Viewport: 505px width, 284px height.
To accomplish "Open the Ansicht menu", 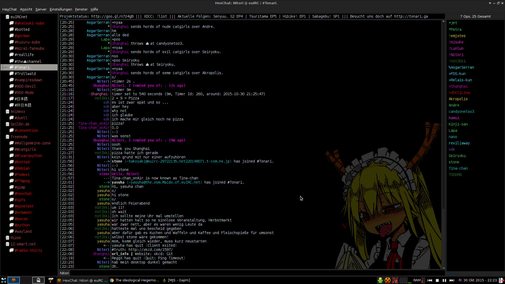I will [26, 9].
